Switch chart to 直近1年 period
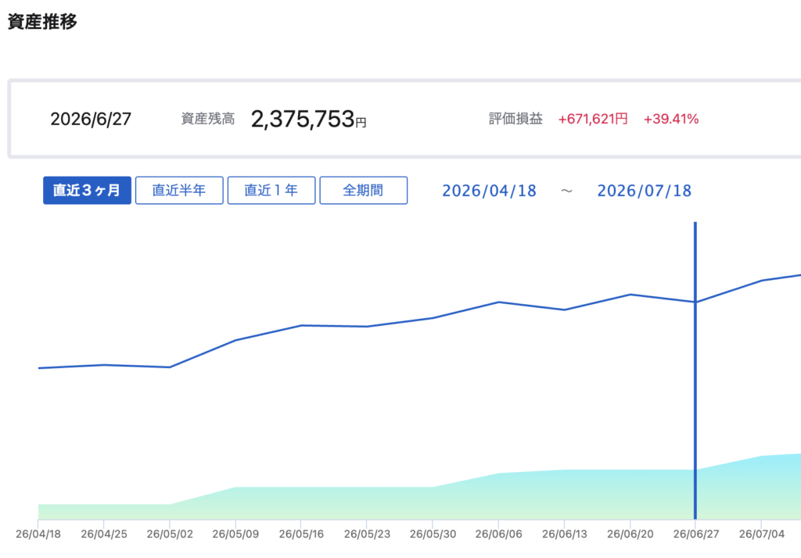This screenshot has height=558, width=801. point(271,191)
